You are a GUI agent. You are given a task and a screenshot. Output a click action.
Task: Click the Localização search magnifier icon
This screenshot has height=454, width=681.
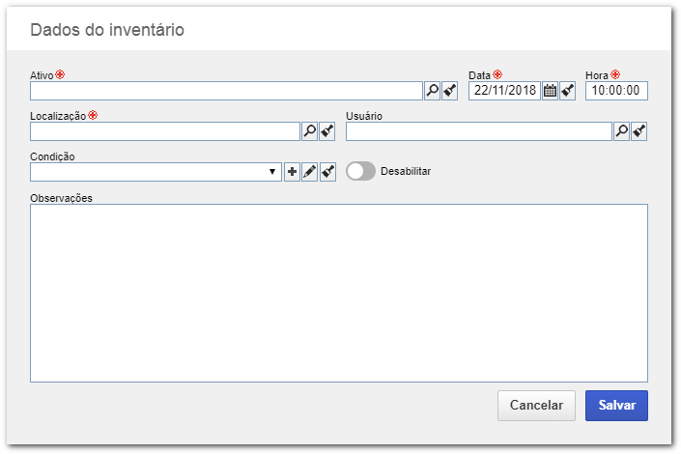coord(310,131)
